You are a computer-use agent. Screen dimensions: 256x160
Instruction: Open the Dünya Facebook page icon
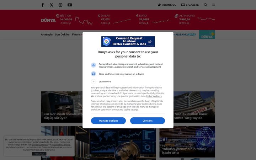click(x=43, y=5)
